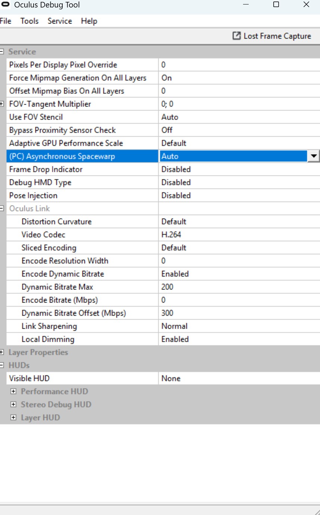Click Pose Injection Disabled value
Viewport: 320px width, 515px height.
tap(239, 195)
